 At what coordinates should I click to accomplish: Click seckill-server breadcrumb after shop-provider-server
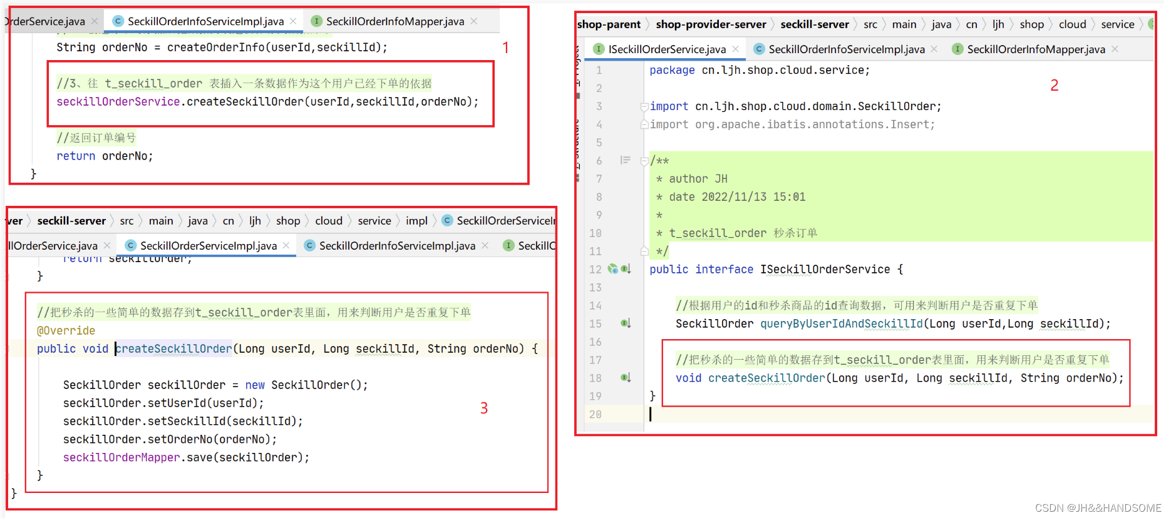pyautogui.click(x=815, y=24)
